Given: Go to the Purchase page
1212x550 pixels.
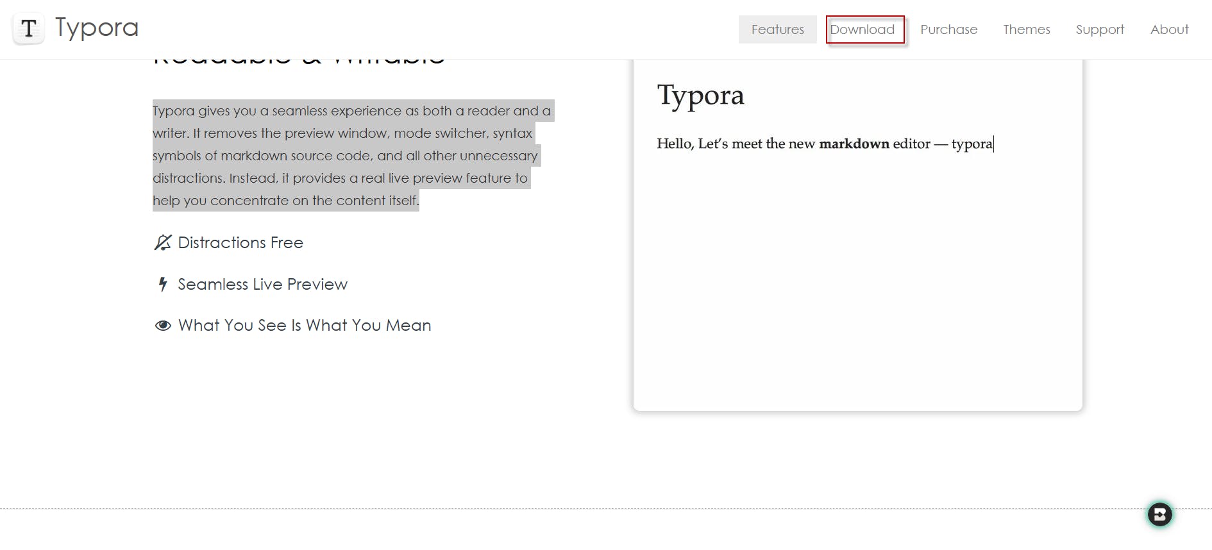Looking at the screenshot, I should [948, 29].
